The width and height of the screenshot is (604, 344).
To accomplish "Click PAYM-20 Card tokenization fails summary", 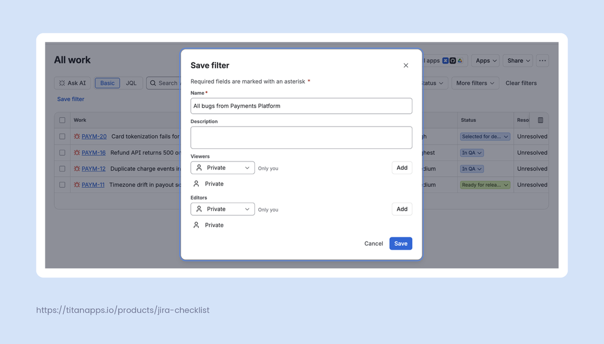I will pyautogui.click(x=146, y=136).
